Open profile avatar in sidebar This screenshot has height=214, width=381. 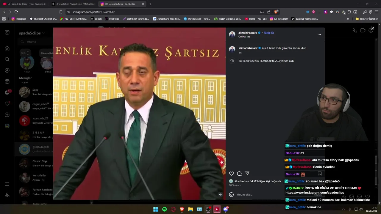coord(7,126)
